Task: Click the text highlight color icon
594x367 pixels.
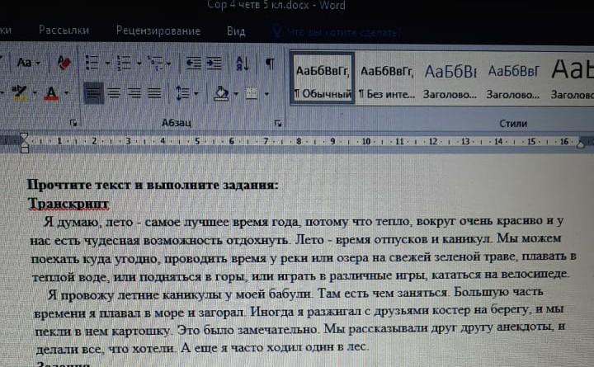Action: tap(19, 92)
